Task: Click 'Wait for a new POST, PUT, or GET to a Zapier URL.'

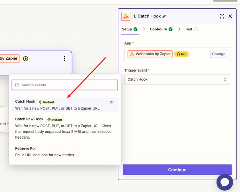Action: point(58,108)
